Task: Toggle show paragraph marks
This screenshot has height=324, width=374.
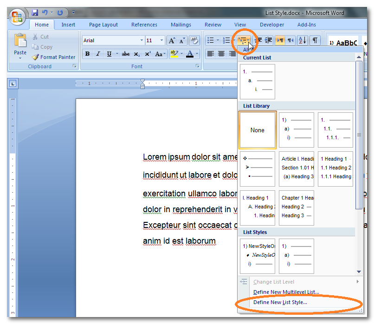Action: [315, 40]
